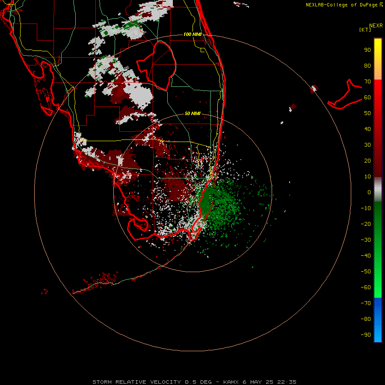385x385 pixels.
Task: Click the -30 value on velocity scale
Action: click(x=366, y=240)
